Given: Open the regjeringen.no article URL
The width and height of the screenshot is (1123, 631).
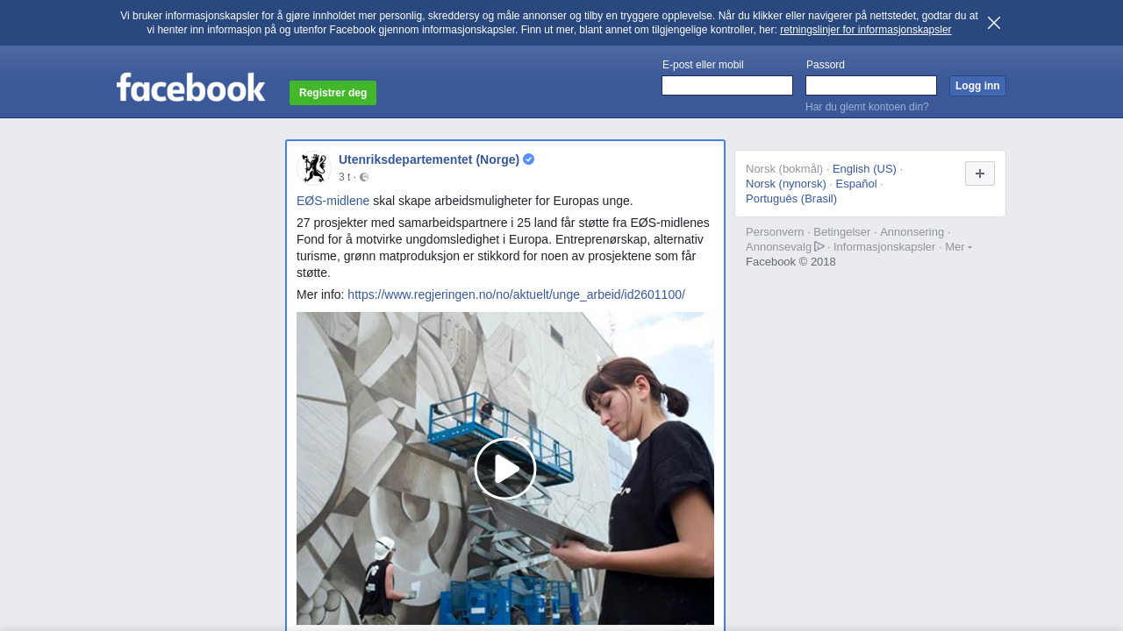Looking at the screenshot, I should pos(516,294).
